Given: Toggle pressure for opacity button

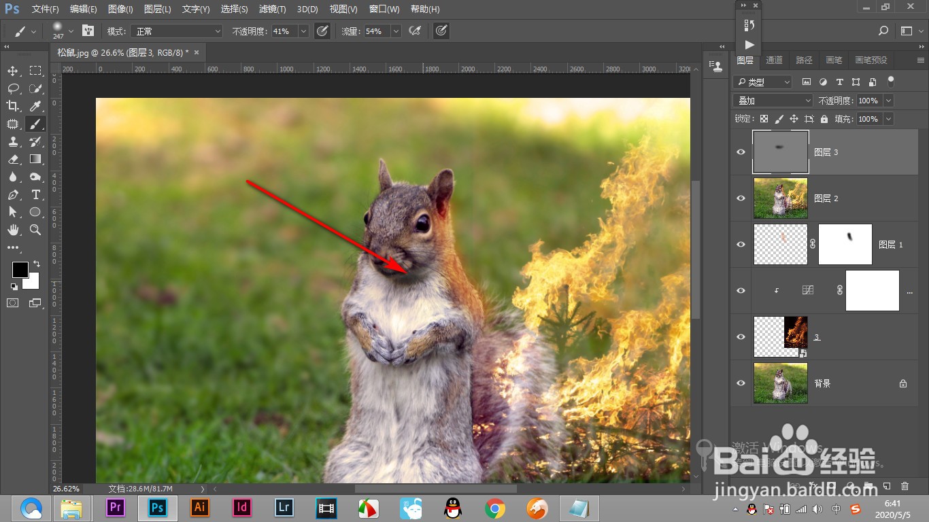Looking at the screenshot, I should [322, 31].
